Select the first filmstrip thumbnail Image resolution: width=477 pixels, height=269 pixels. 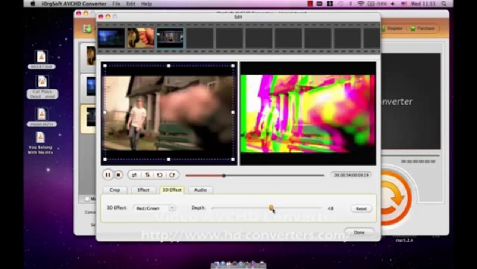coord(111,38)
